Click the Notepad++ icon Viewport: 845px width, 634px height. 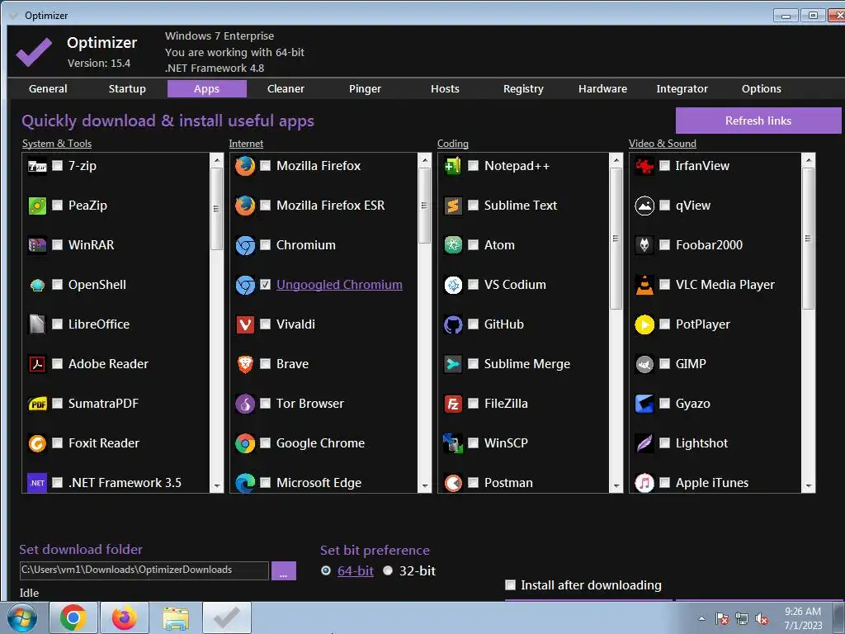(453, 166)
